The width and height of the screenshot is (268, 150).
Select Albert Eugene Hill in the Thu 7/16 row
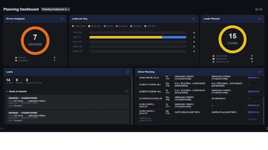pos(150,85)
